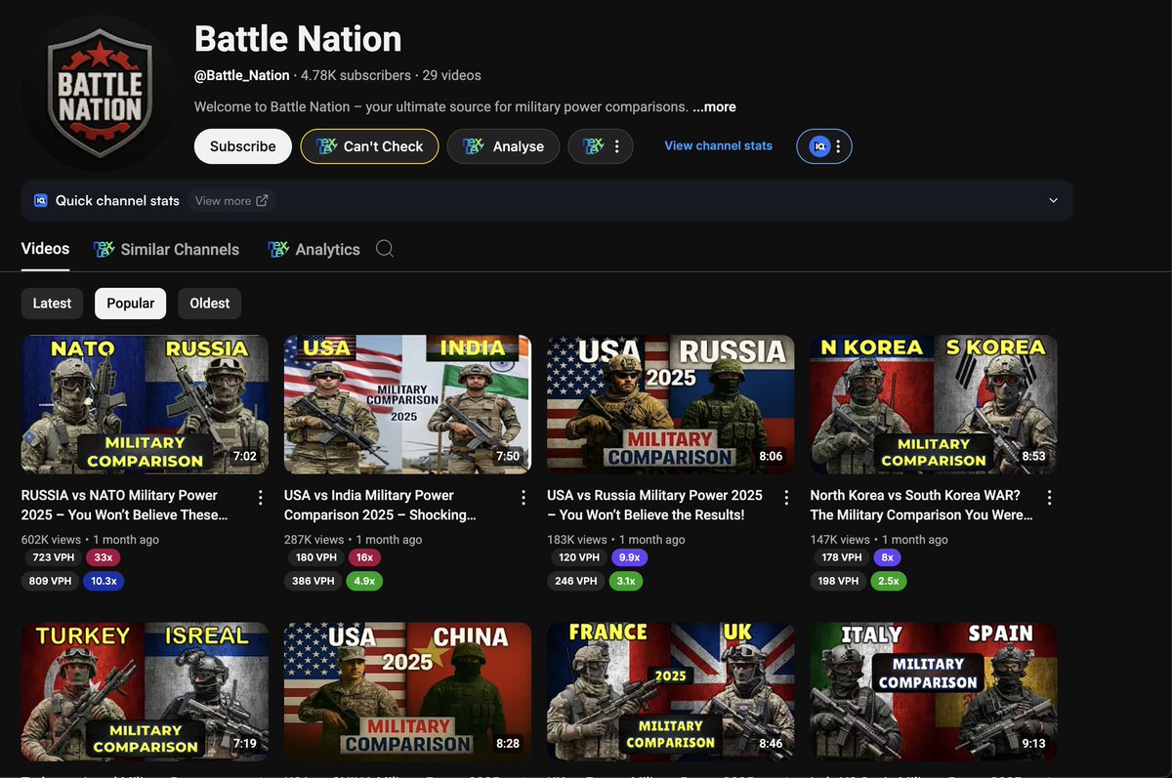Click the "USA vs Russia Military Power 2025" title
Screen dimensions: 1172x778
[x=654, y=505]
